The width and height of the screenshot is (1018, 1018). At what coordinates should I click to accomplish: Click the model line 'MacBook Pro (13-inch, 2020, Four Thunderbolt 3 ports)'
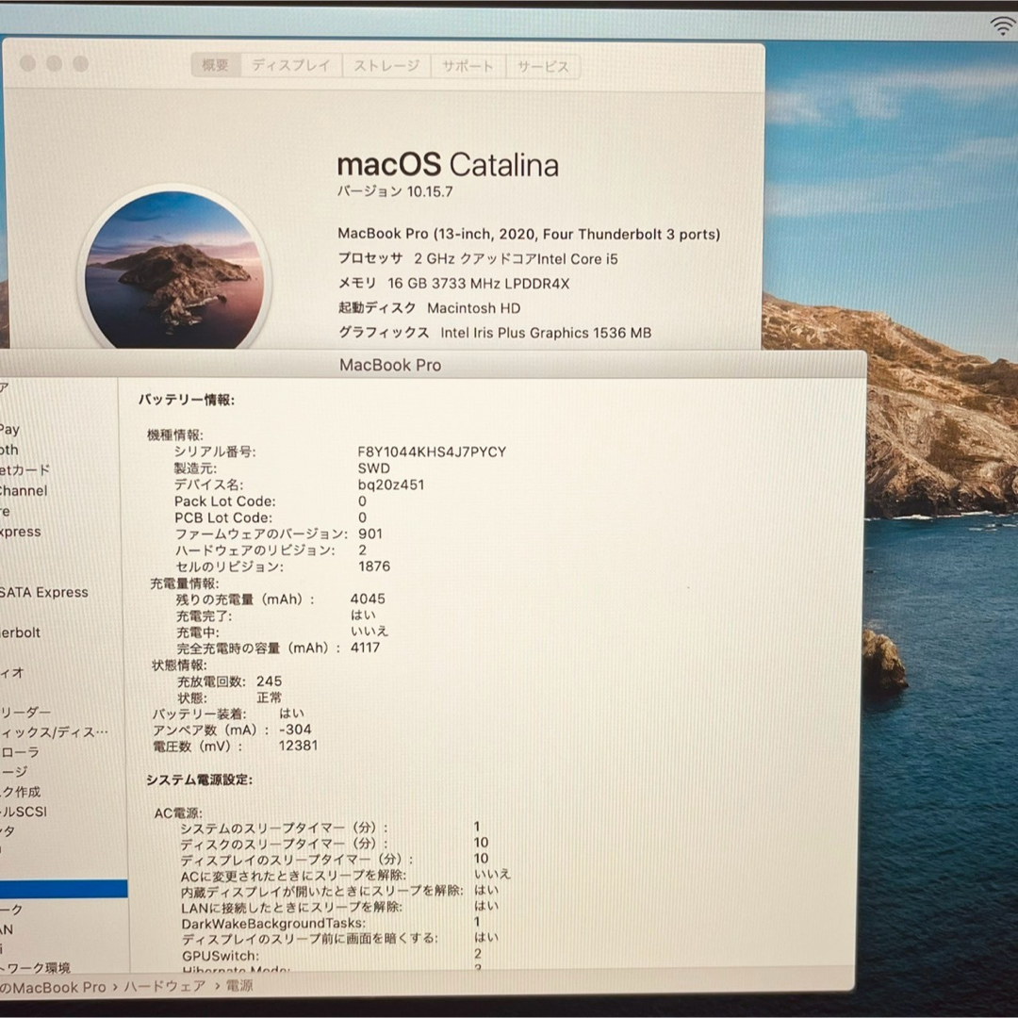[529, 235]
